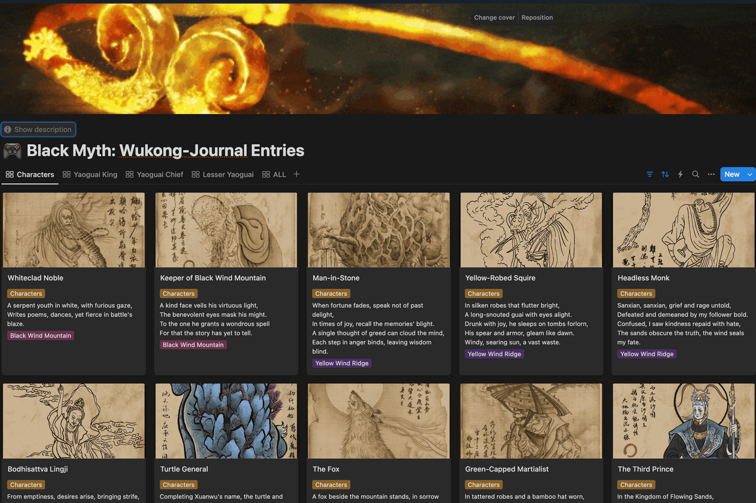Image resolution: width=756 pixels, height=503 pixels.
Task: Open Whiteclad Noble card thumbnail
Action: [x=74, y=230]
